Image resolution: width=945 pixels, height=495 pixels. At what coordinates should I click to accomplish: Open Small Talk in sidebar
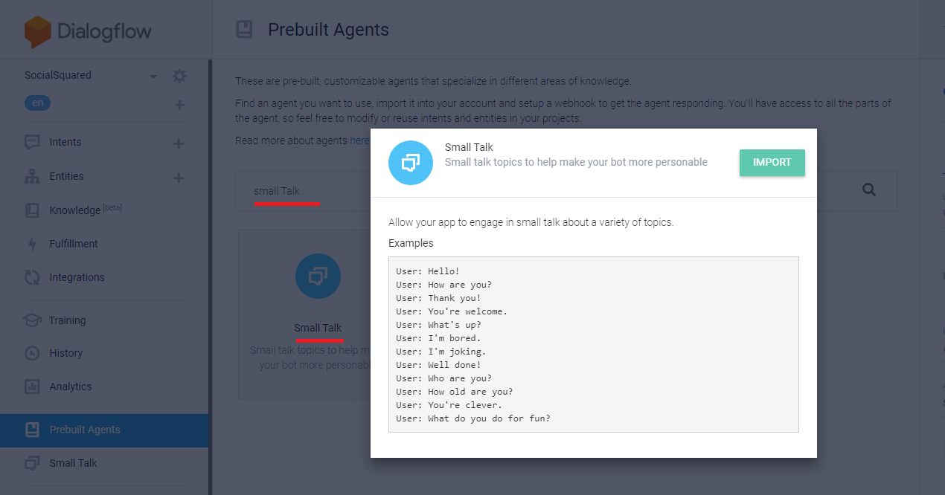(x=73, y=463)
